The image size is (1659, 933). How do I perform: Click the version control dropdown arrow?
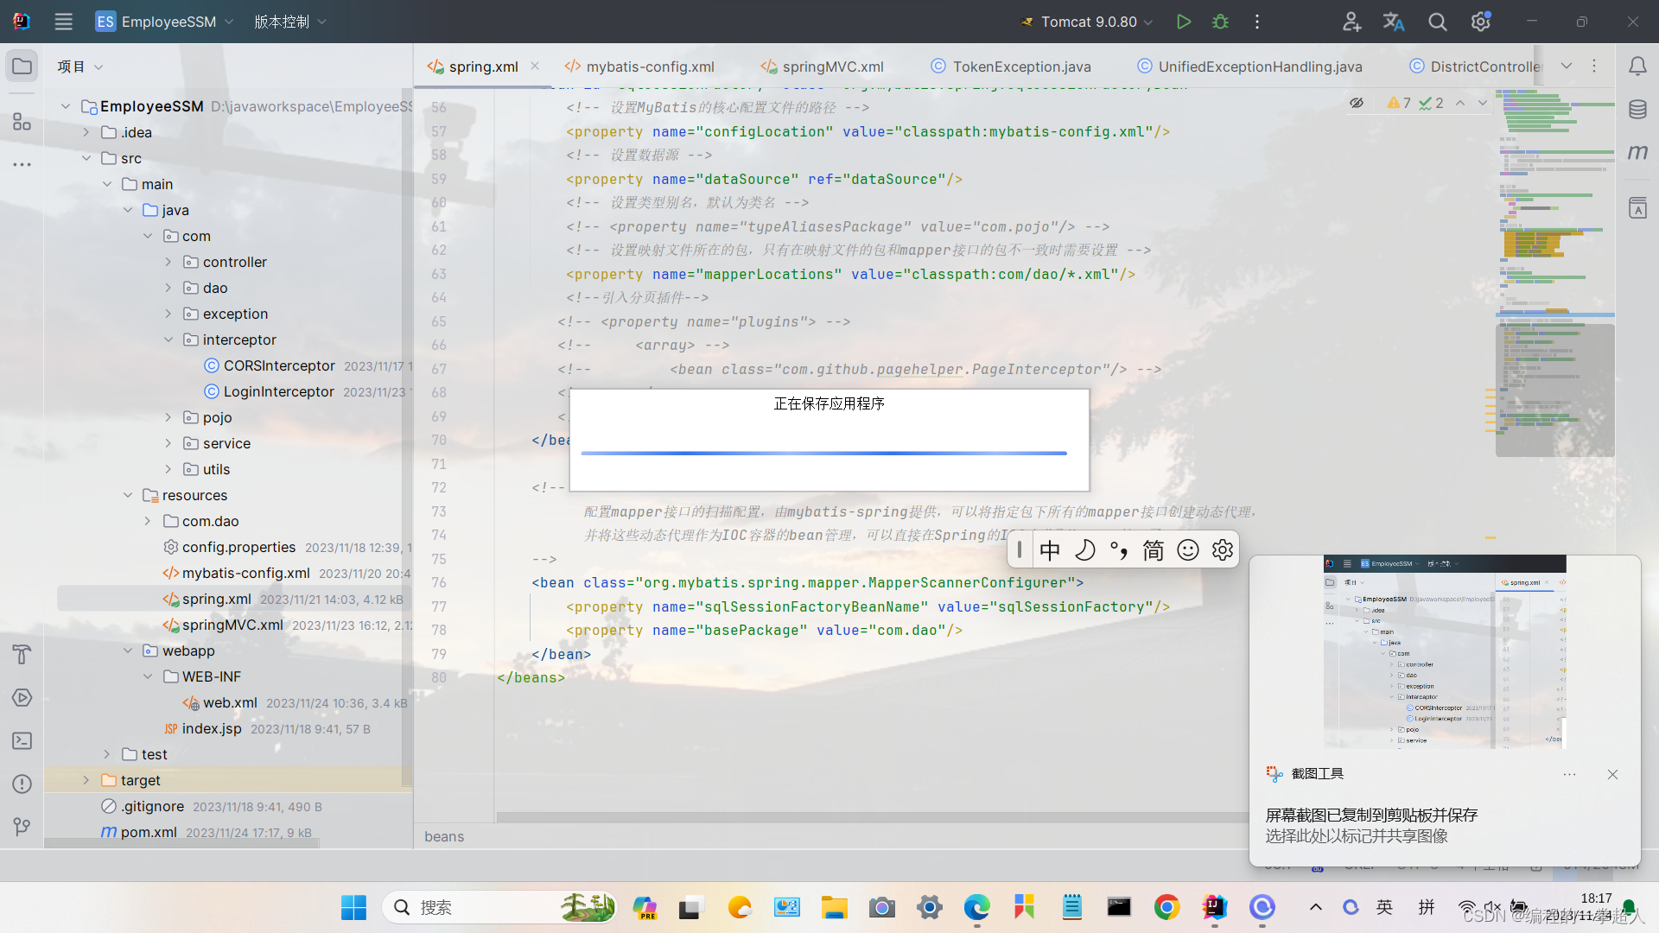pyautogui.click(x=321, y=22)
